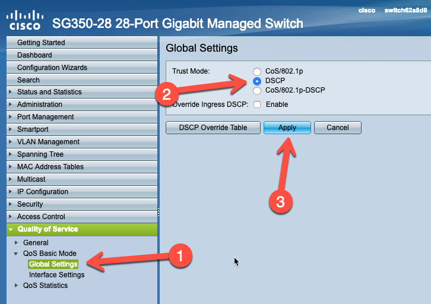Viewport: 431px width, 304px height.
Task: Expand the Smartport arrow
Action: pyautogui.click(x=11, y=129)
